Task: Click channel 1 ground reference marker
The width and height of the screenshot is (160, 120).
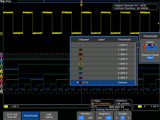Action: pyautogui.click(x=1, y=34)
